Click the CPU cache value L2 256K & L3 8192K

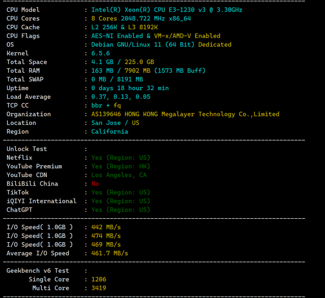pyautogui.click(x=124, y=27)
